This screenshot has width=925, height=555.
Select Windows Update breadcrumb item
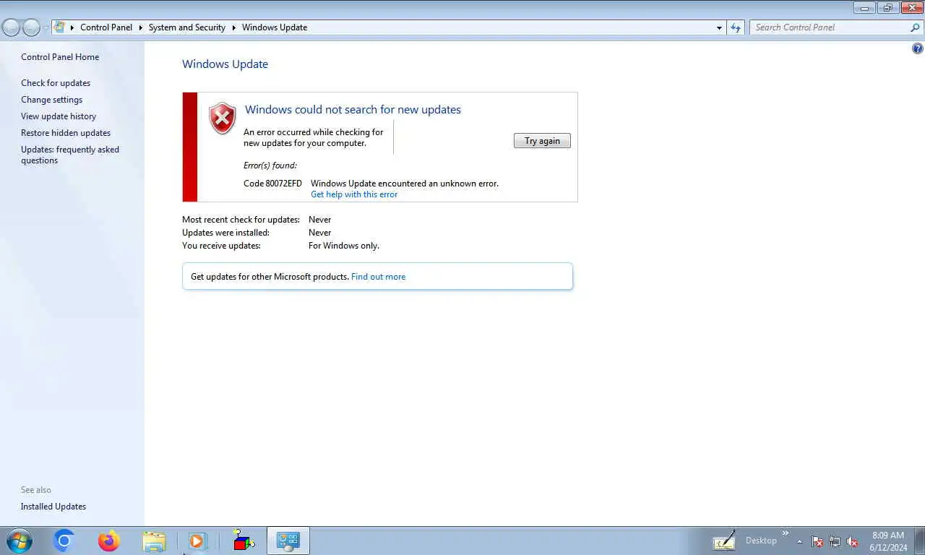[x=275, y=27]
